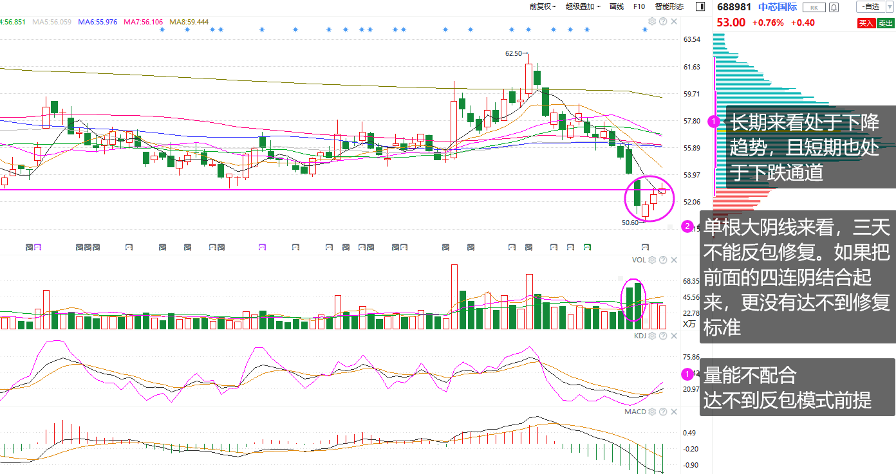896x474 pixels.
Task: Click the MA6:55.976 legend label
Action: (98, 22)
